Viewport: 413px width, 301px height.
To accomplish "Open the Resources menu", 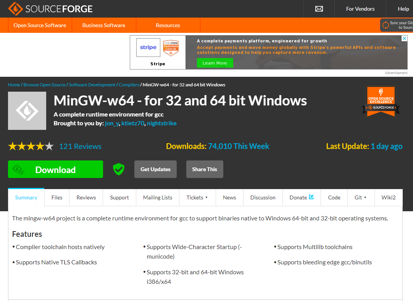I will [168, 25].
